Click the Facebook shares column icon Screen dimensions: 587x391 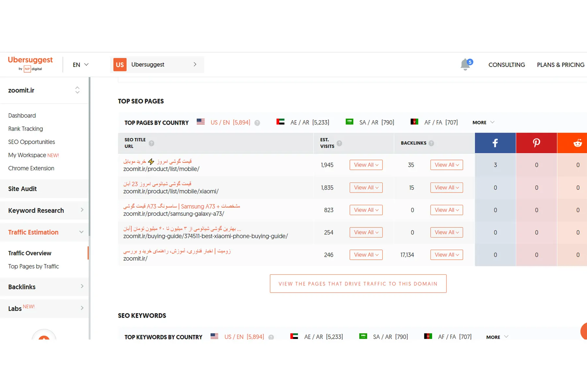point(495,143)
